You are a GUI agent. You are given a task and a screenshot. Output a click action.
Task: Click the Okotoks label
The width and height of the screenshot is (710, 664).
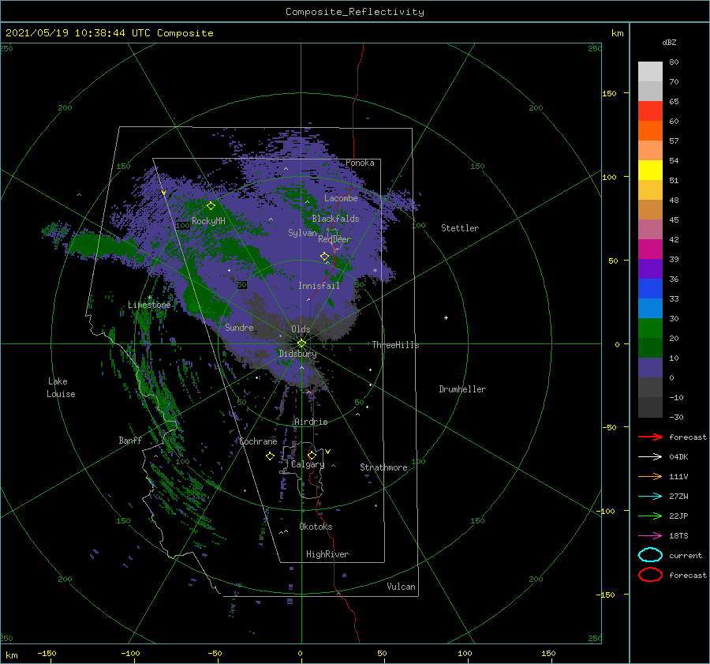(x=316, y=527)
